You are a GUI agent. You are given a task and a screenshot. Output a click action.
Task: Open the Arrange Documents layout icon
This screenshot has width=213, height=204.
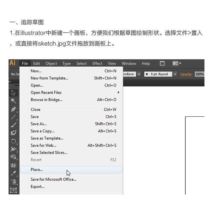pos(177,64)
